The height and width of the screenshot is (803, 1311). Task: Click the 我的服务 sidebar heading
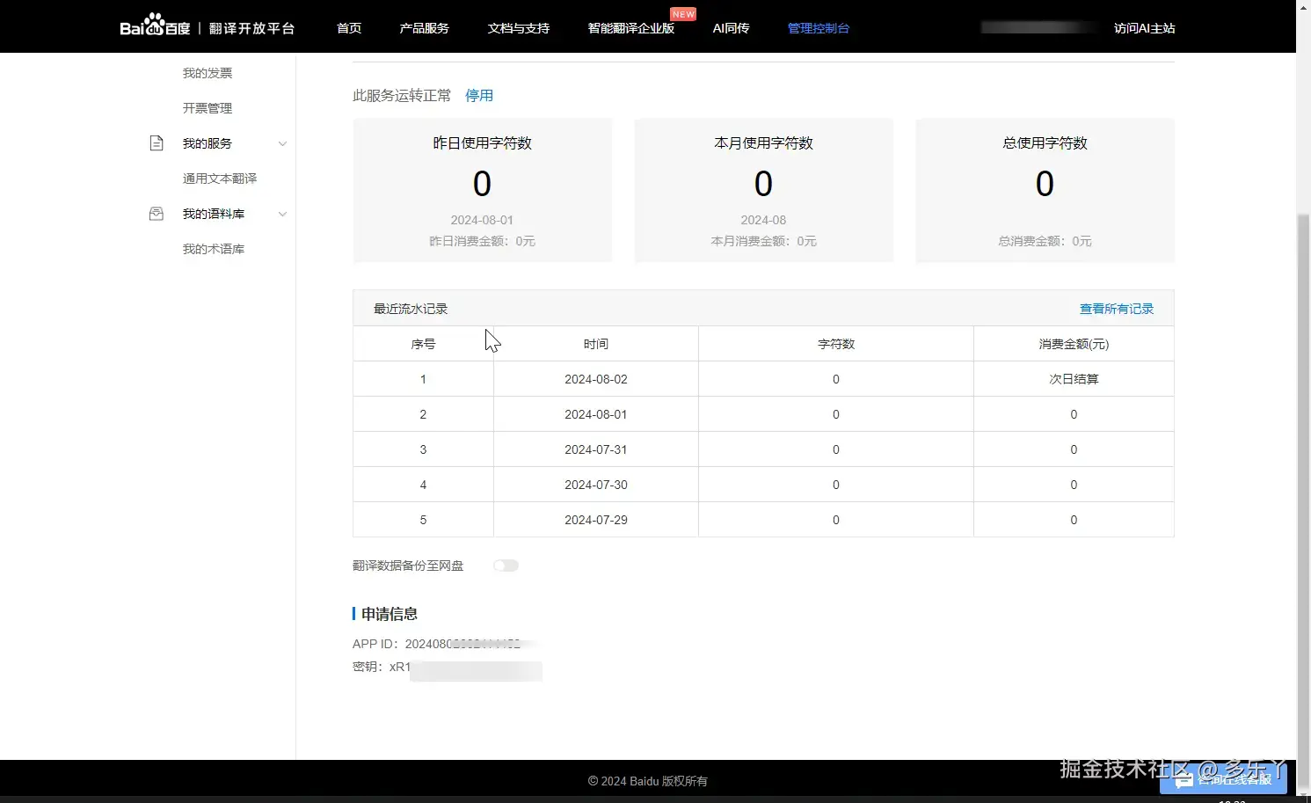[x=208, y=143]
